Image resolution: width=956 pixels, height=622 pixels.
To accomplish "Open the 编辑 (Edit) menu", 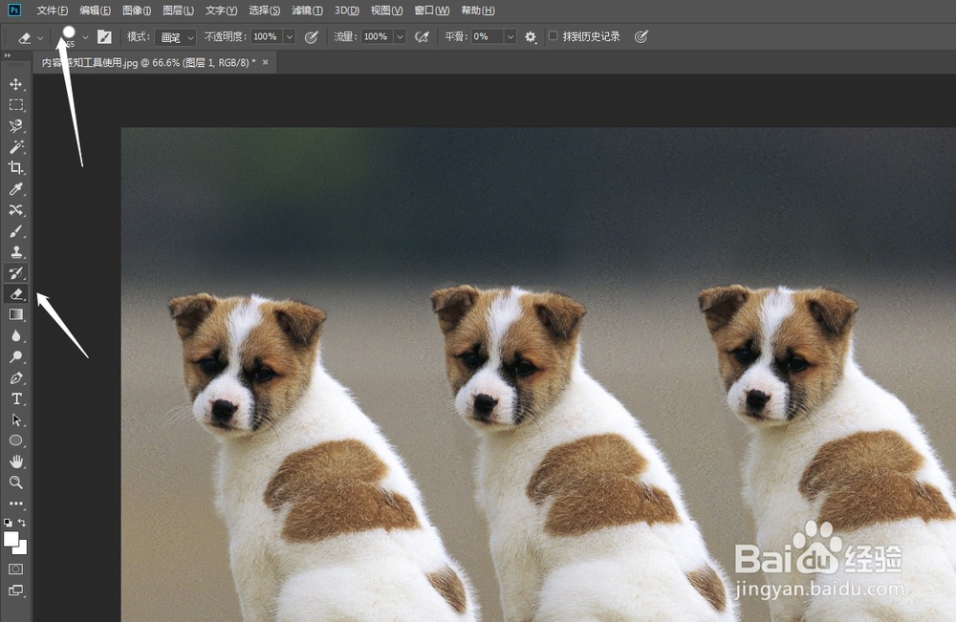I will click(95, 11).
